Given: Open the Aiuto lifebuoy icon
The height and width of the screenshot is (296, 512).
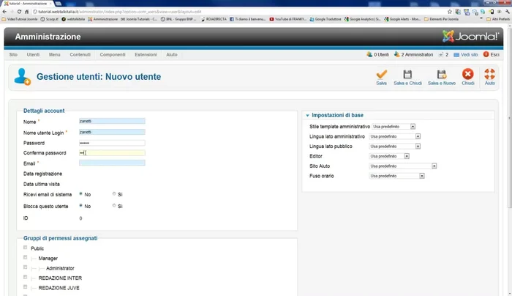Looking at the screenshot, I should 490,75.
